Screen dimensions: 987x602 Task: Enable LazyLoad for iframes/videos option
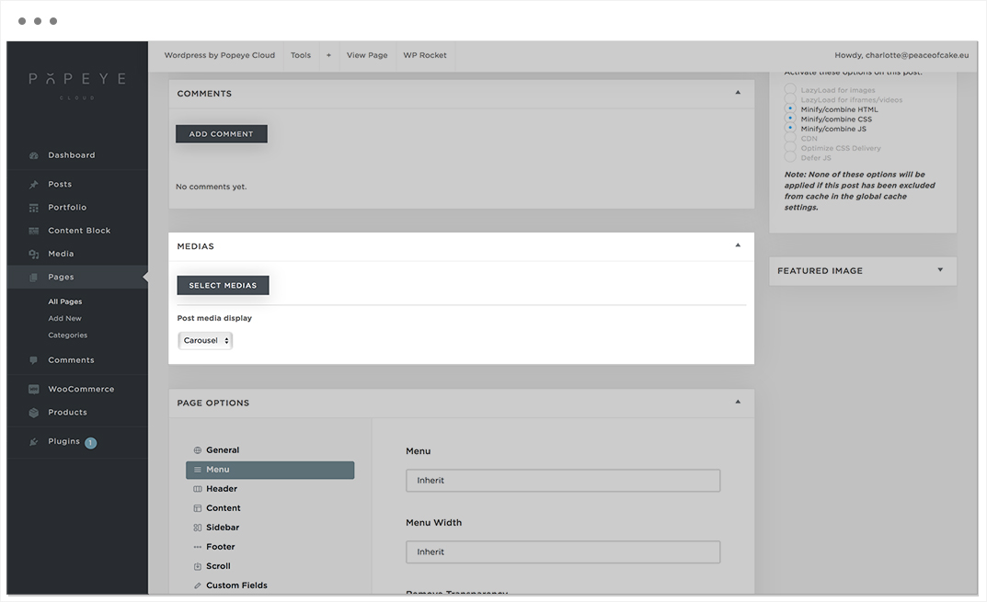pyautogui.click(x=790, y=99)
